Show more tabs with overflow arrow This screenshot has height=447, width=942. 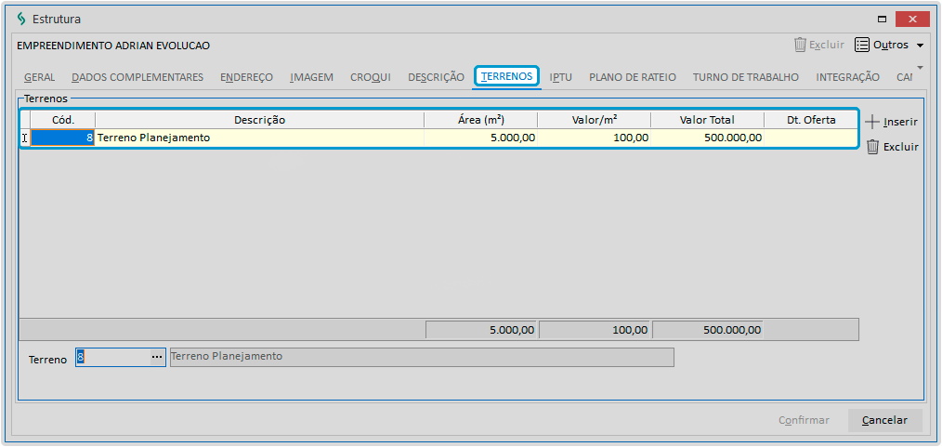tap(919, 67)
